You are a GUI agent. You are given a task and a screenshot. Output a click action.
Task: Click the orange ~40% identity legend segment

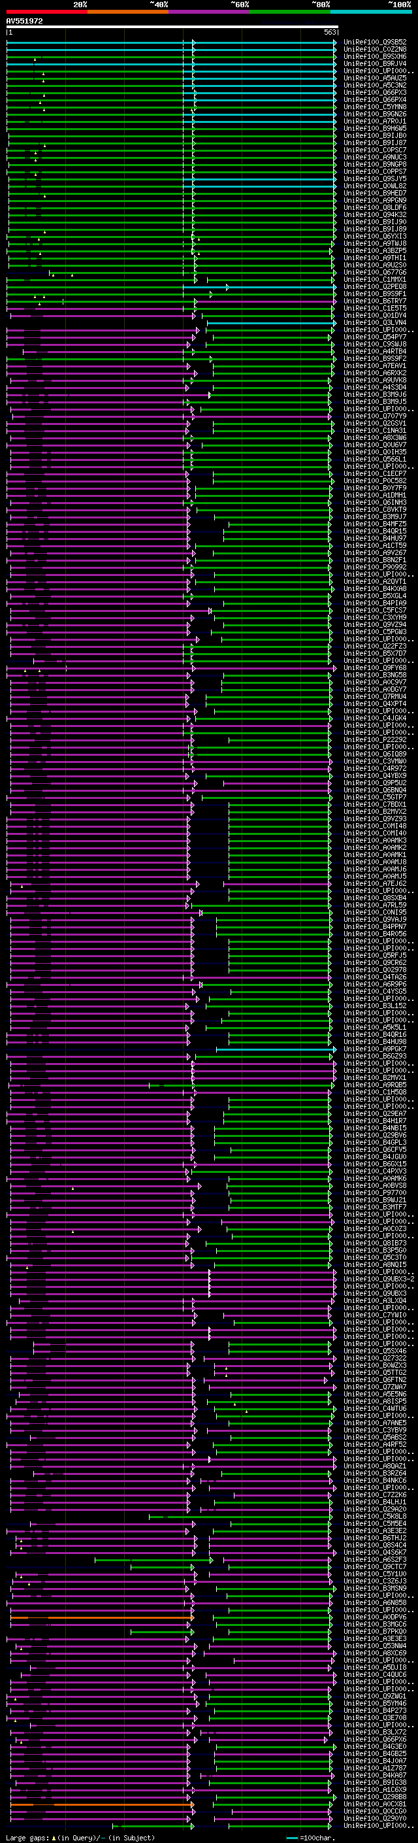[x=129, y=12]
